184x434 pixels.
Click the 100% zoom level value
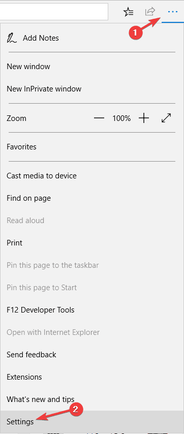[121, 118]
